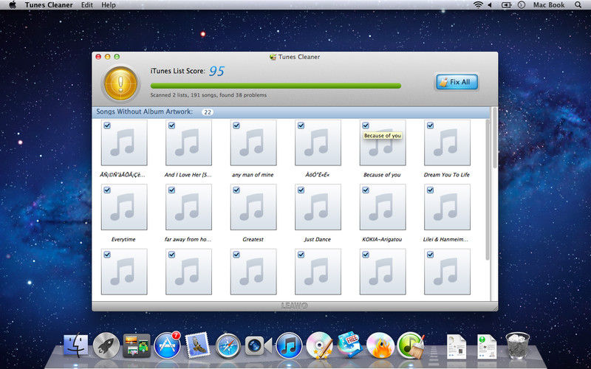
Task: Open FaceTime camera icon in Dock
Action: click(258, 345)
